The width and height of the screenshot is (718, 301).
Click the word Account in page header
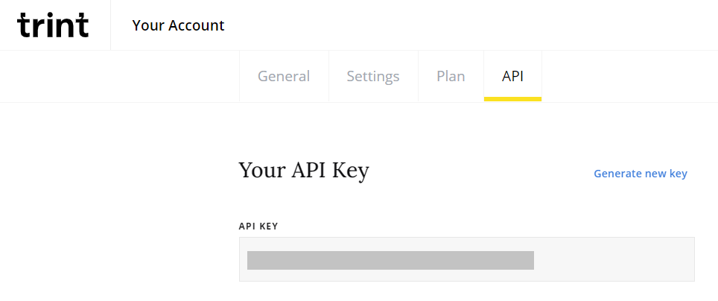coord(197,25)
